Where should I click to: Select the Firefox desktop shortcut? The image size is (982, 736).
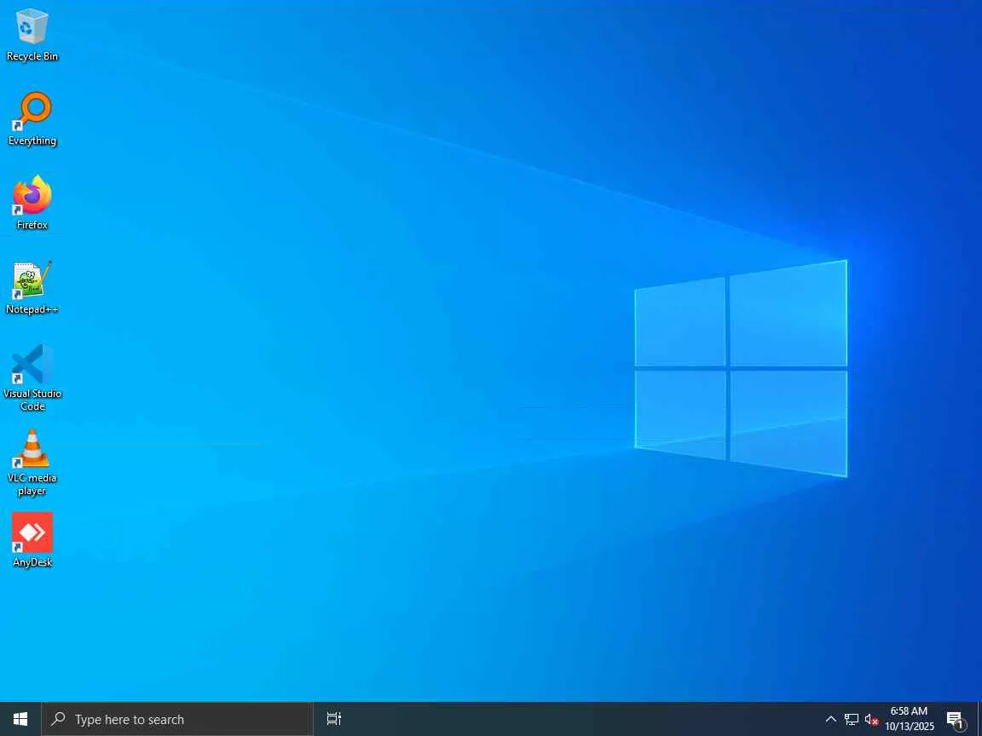click(x=32, y=203)
